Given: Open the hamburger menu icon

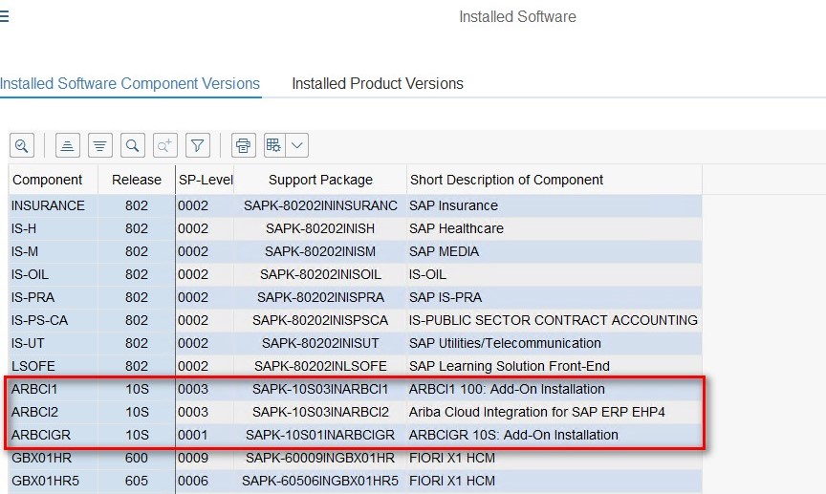Looking at the screenshot, I should pyautogui.click(x=4, y=16).
